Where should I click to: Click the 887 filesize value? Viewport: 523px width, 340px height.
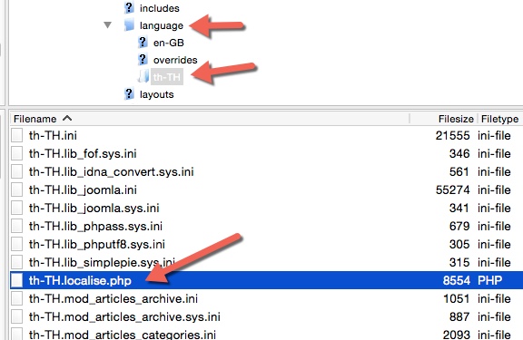(459, 316)
